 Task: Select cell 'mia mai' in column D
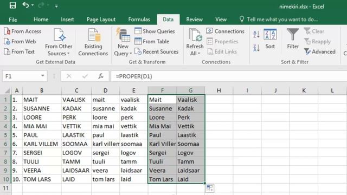pos(105,126)
